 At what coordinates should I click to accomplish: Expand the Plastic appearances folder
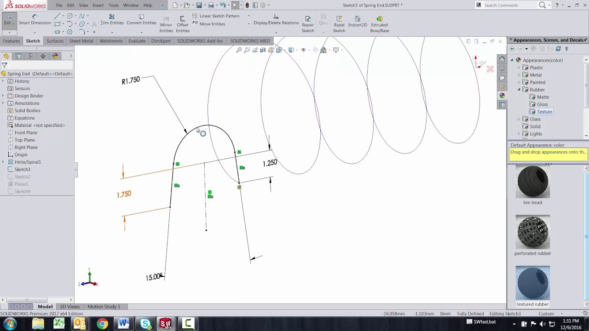click(519, 68)
